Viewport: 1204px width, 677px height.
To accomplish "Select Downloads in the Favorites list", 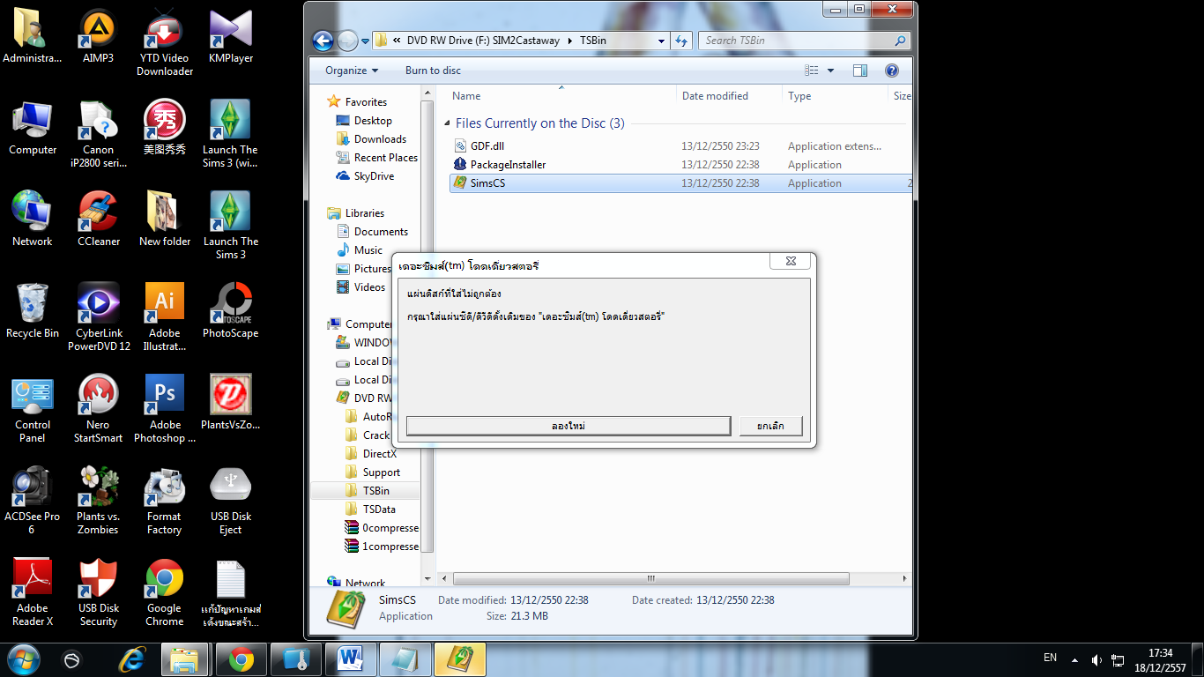I will click(380, 139).
